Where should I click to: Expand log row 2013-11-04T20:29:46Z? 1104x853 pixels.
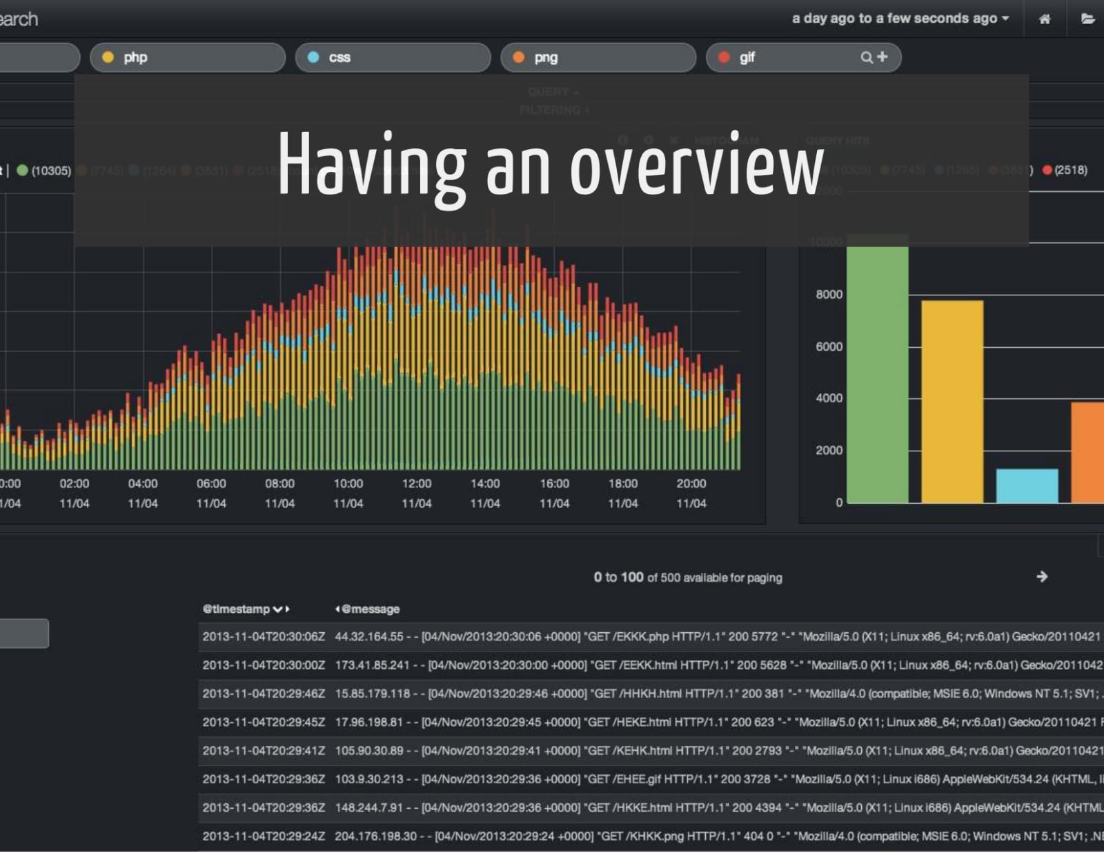[651, 694]
